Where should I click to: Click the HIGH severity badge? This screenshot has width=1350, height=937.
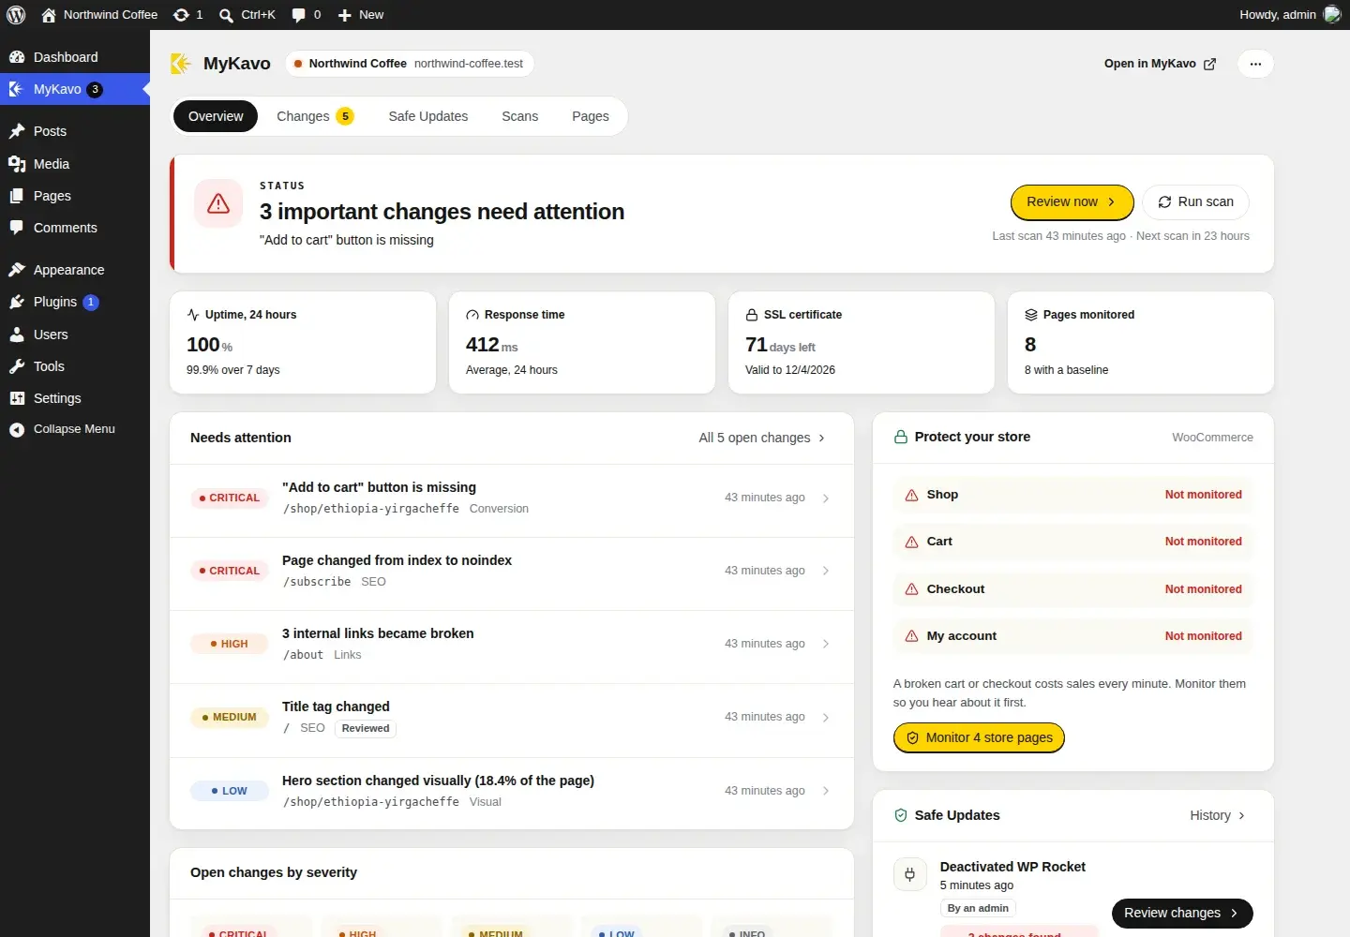click(x=230, y=644)
